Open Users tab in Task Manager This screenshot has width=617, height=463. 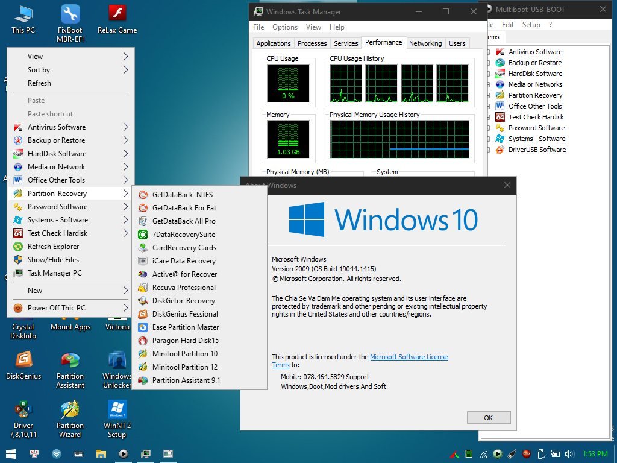(x=457, y=43)
